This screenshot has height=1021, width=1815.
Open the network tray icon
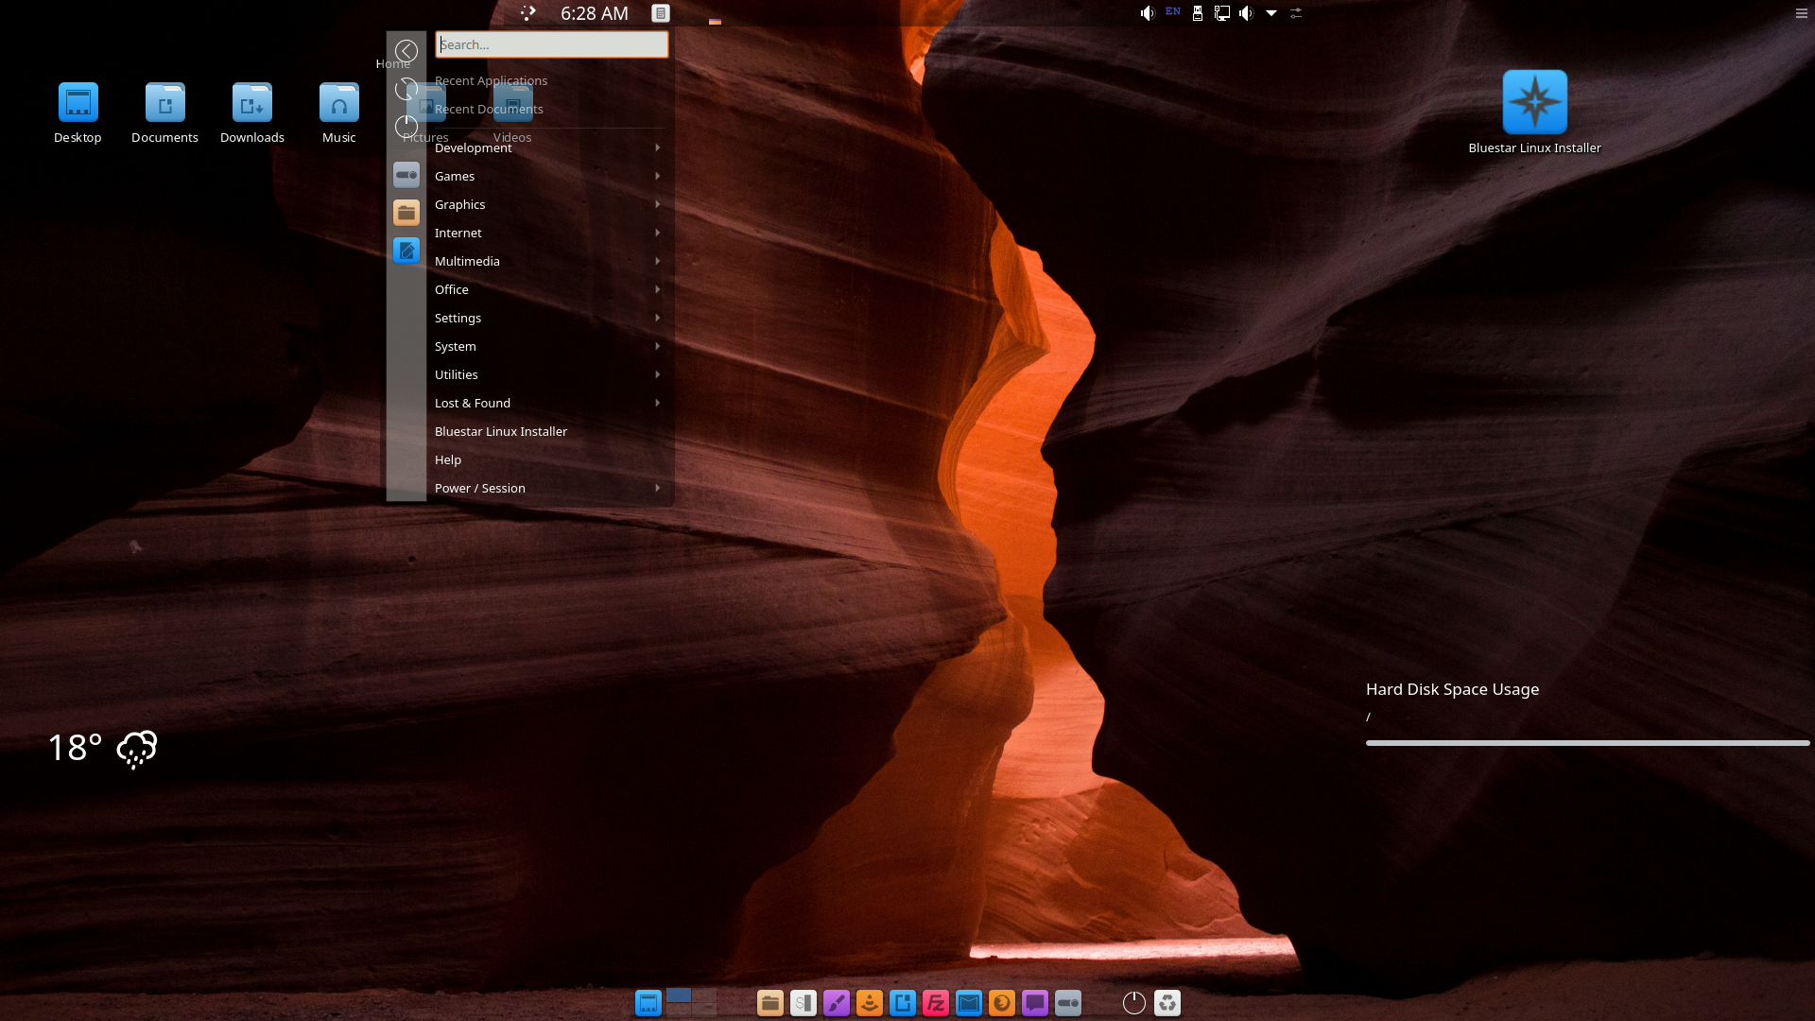(1222, 13)
